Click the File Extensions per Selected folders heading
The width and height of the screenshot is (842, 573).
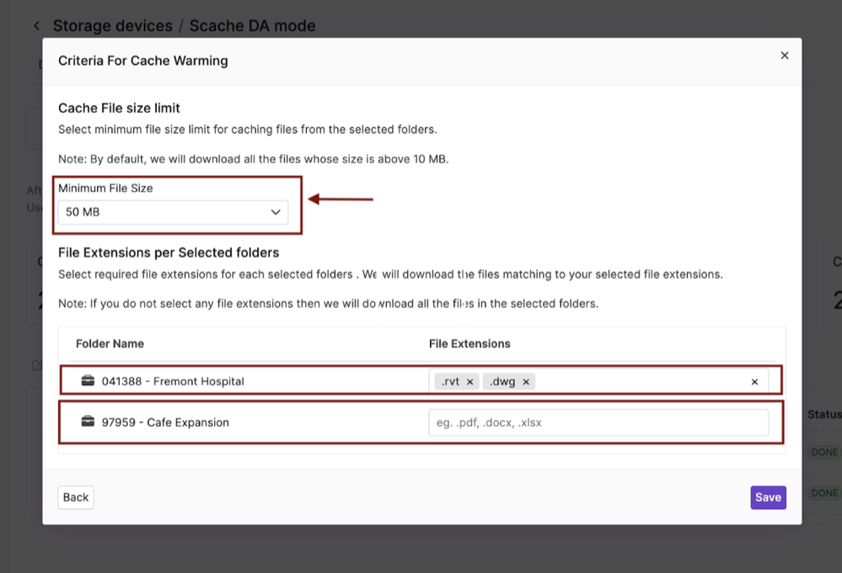point(169,253)
